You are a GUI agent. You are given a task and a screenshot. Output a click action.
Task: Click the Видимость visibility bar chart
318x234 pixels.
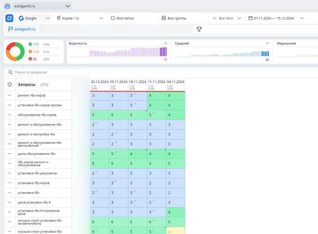pos(118,52)
